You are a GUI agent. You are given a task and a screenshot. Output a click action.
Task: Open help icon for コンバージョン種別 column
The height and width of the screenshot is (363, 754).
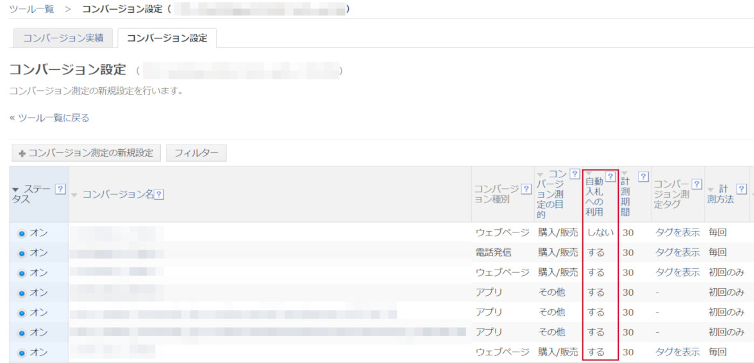click(x=526, y=189)
